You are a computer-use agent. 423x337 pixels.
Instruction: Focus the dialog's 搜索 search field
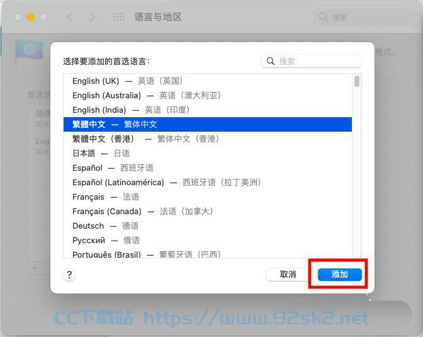pyautogui.click(x=312, y=61)
